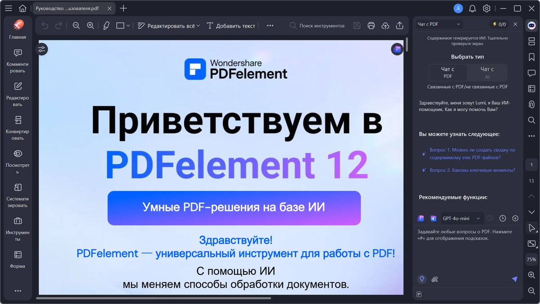This screenshot has width=540, height=304.
Task: Open the notifications bell
Action: tap(472, 8)
